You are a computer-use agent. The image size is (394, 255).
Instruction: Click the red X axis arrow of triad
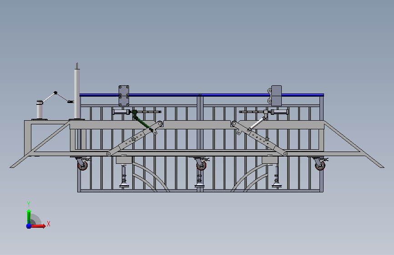(x=38, y=226)
